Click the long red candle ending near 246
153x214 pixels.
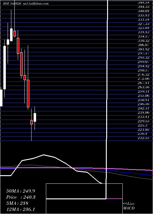(x=28, y=94)
